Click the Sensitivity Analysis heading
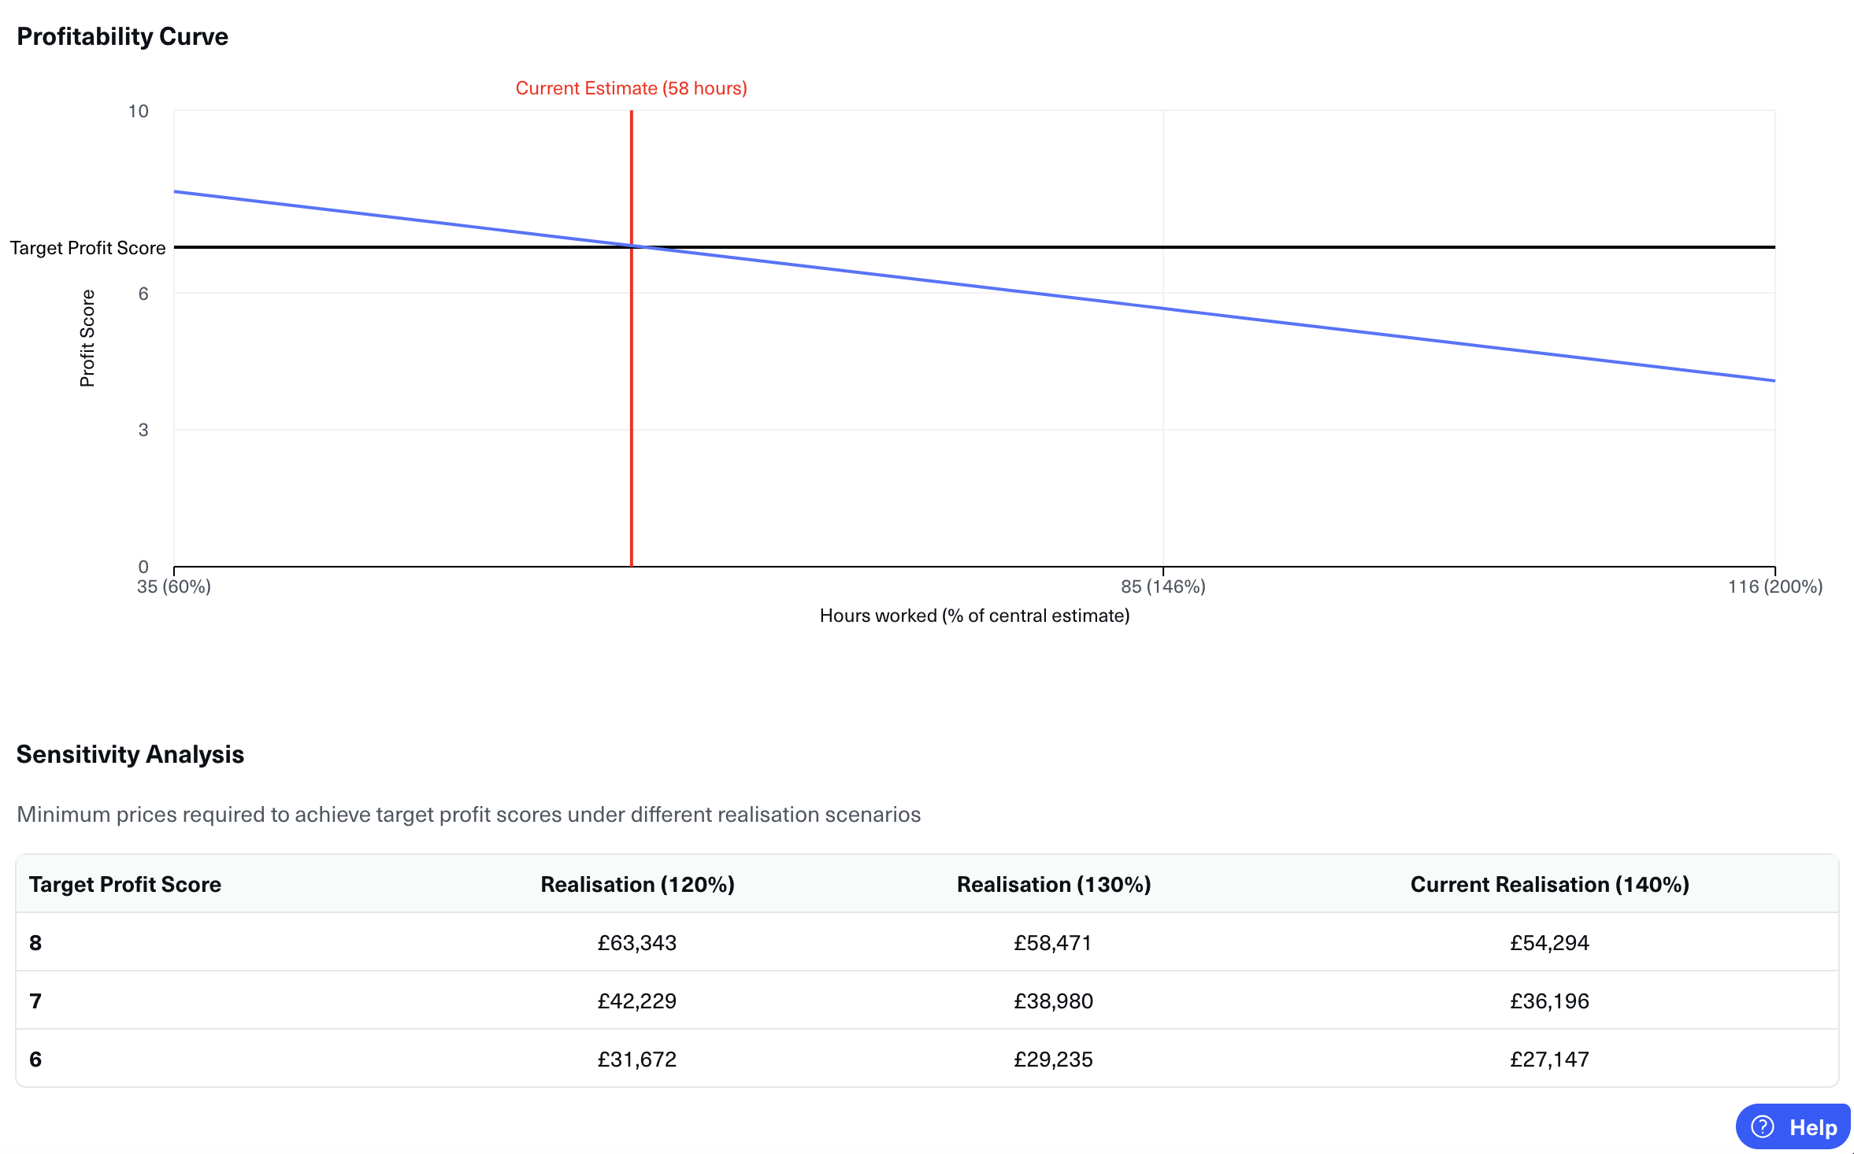The height and width of the screenshot is (1154, 1854). pos(131,754)
